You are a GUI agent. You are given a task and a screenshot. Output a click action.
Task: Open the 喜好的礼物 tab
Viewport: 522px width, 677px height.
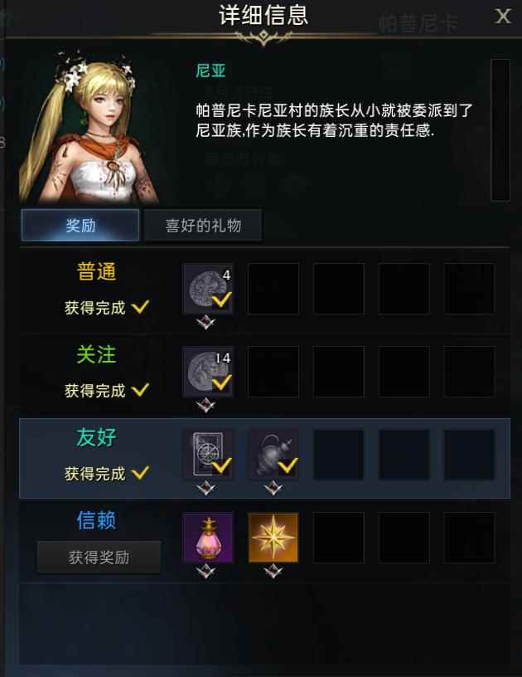click(203, 225)
